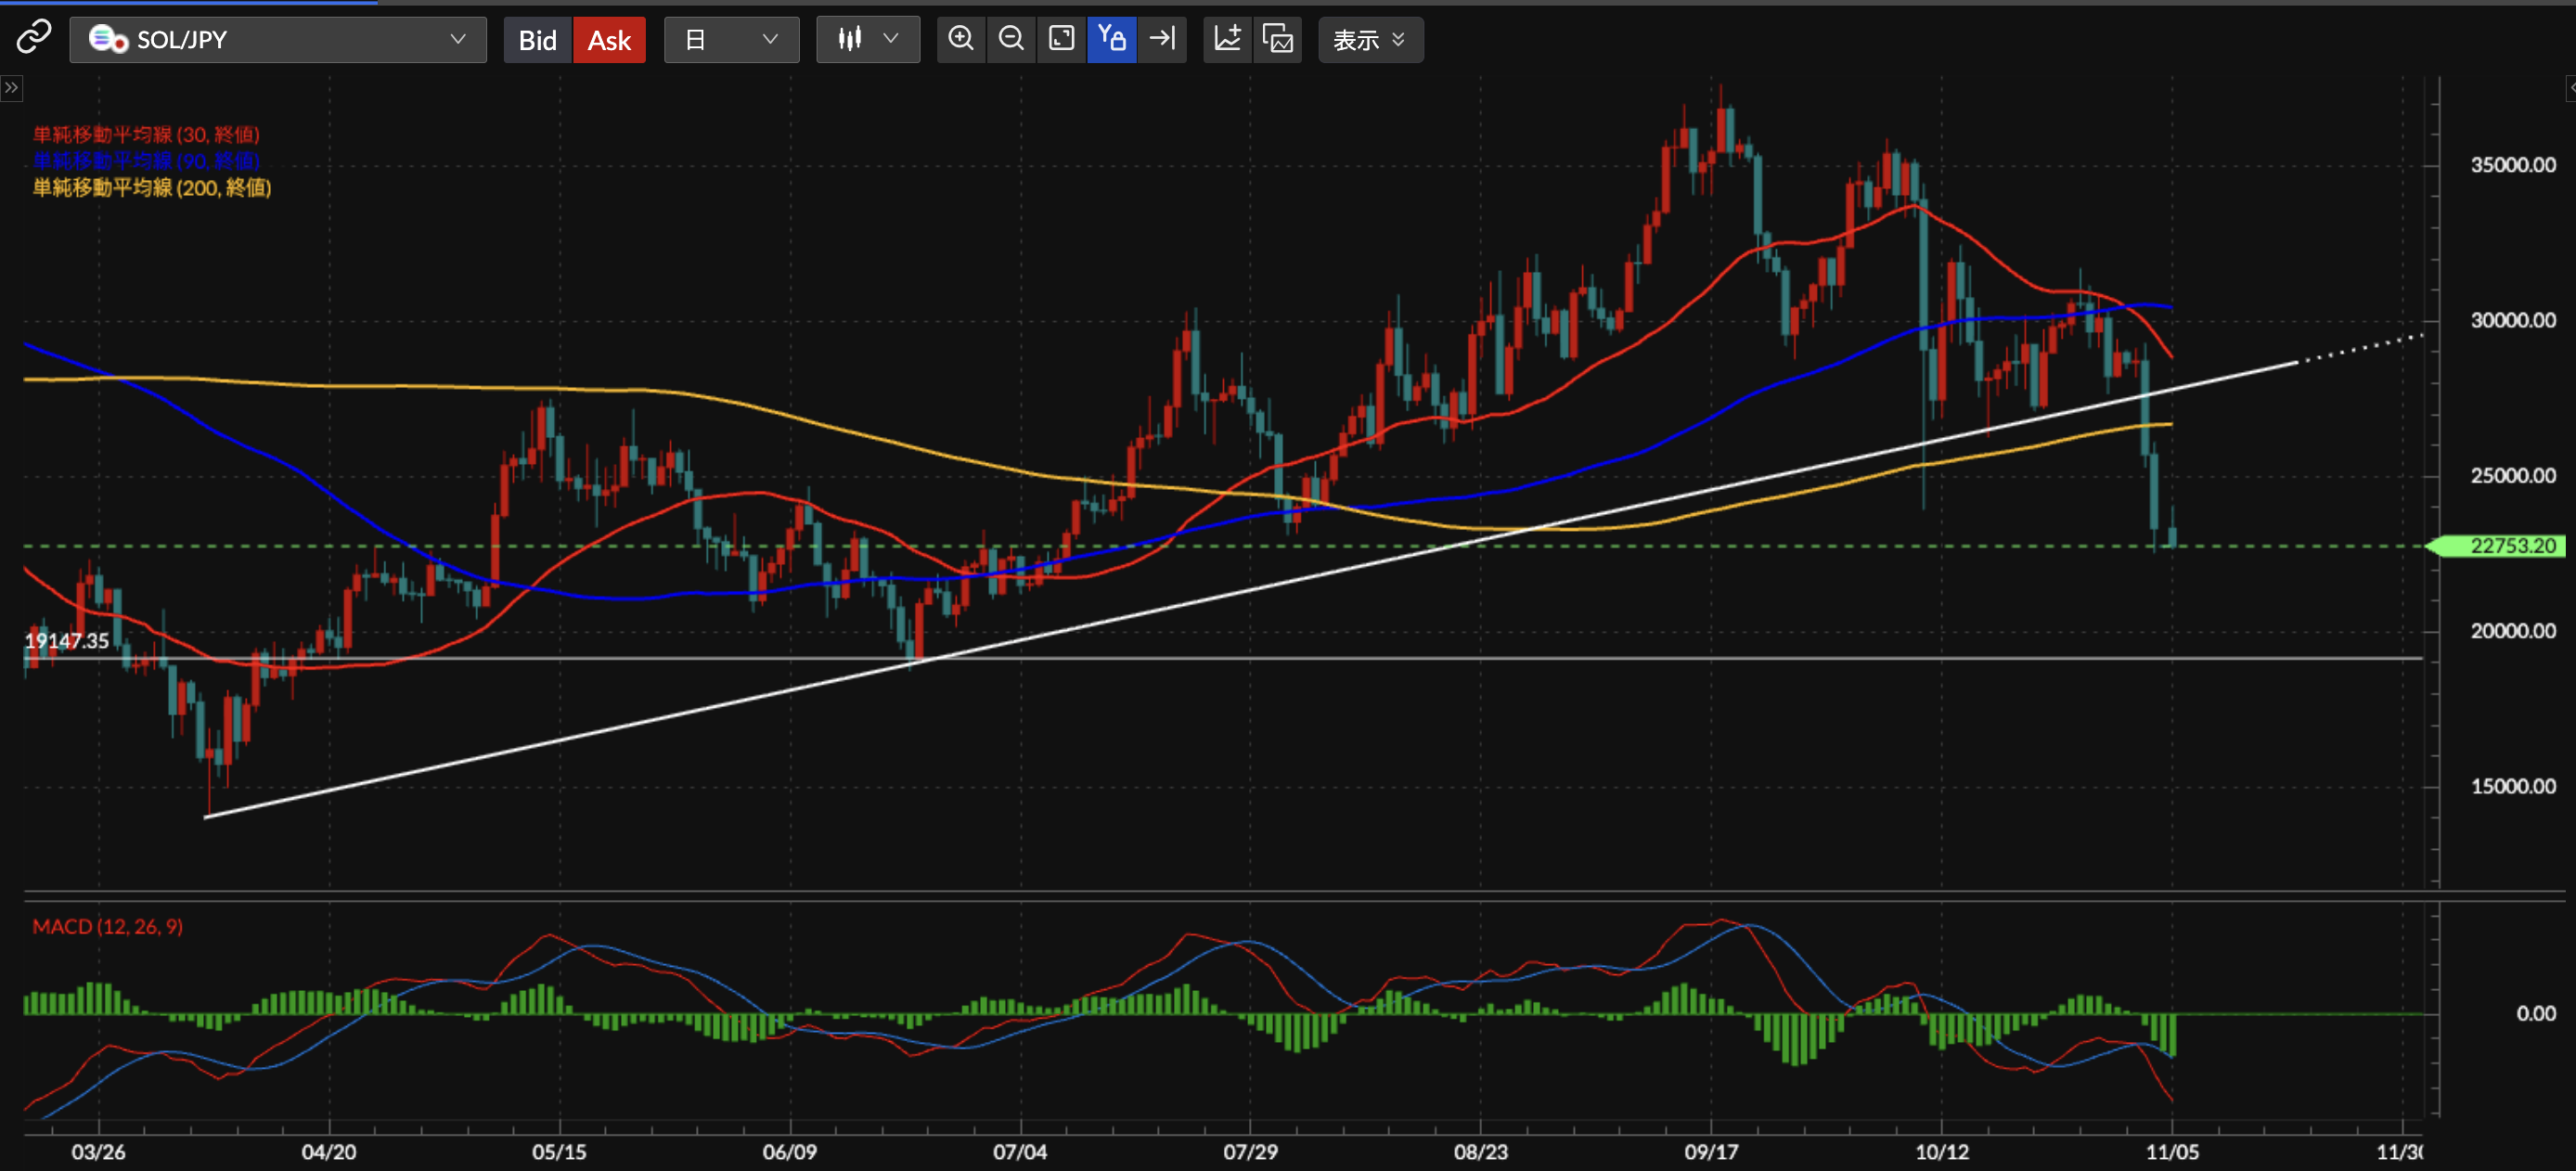Image resolution: width=2576 pixels, height=1171 pixels.
Task: Click the MACD (12, 26, 9) indicator label
Action: [x=107, y=926]
